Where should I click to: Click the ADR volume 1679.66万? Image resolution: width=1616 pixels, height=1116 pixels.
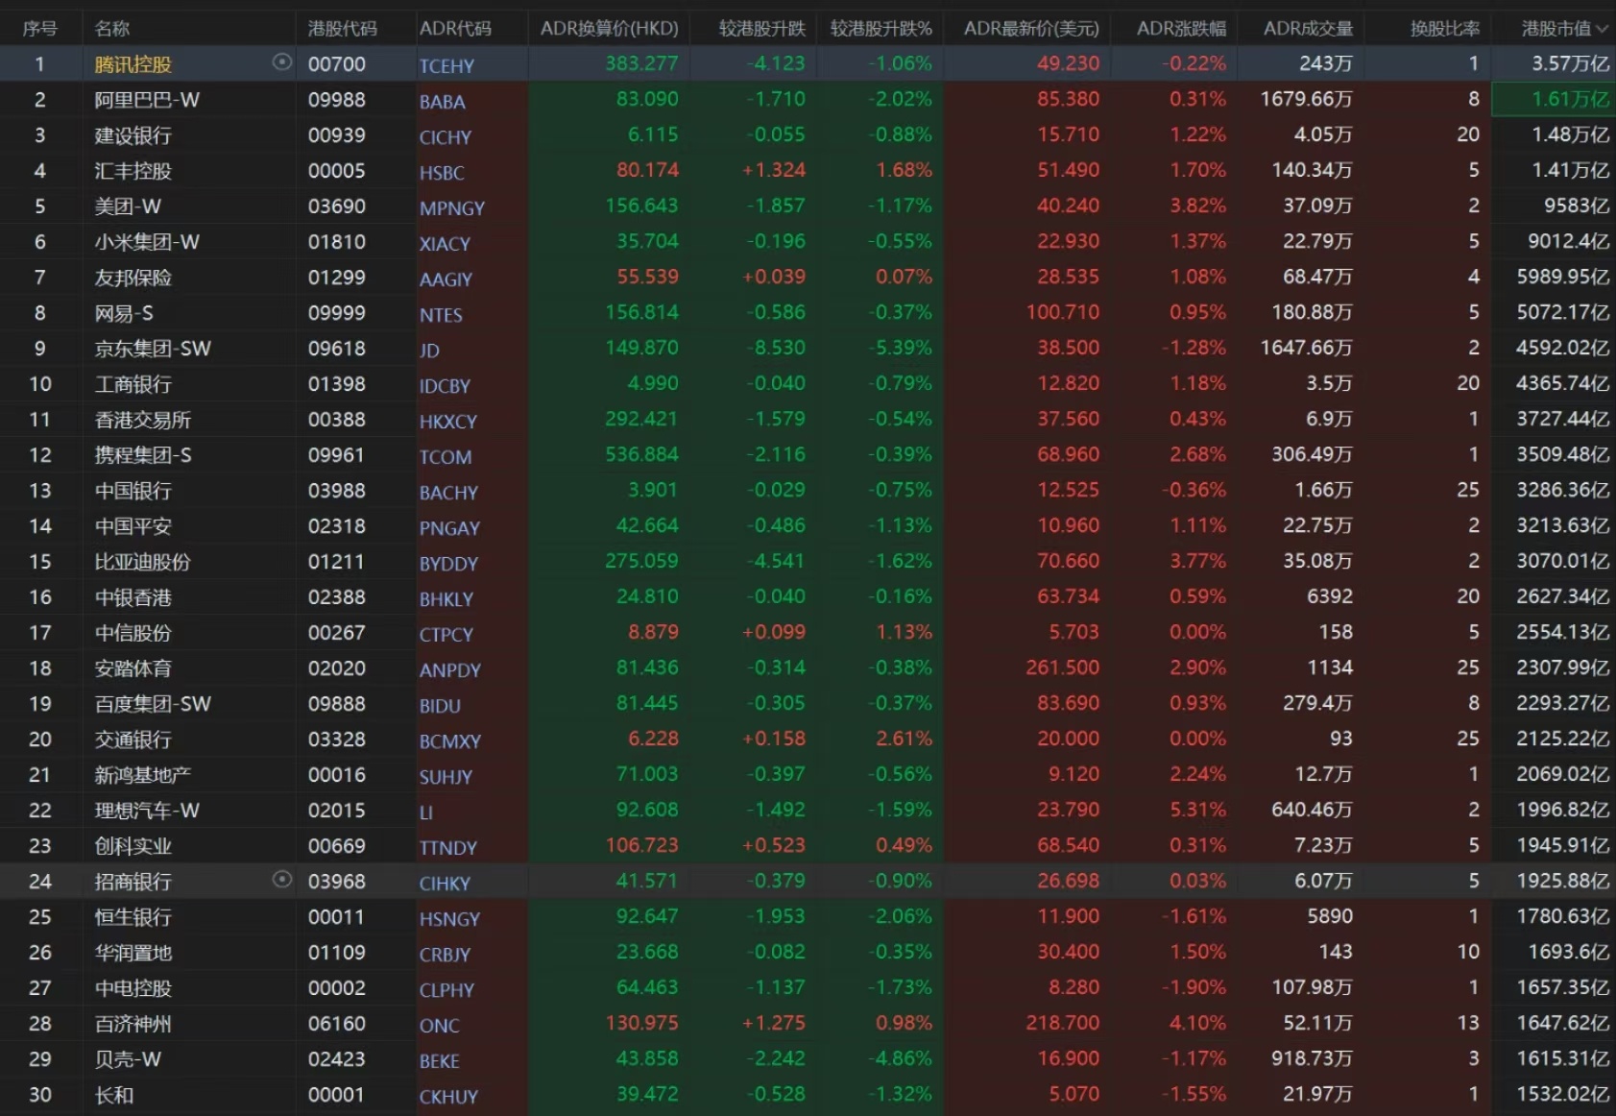tap(1307, 99)
